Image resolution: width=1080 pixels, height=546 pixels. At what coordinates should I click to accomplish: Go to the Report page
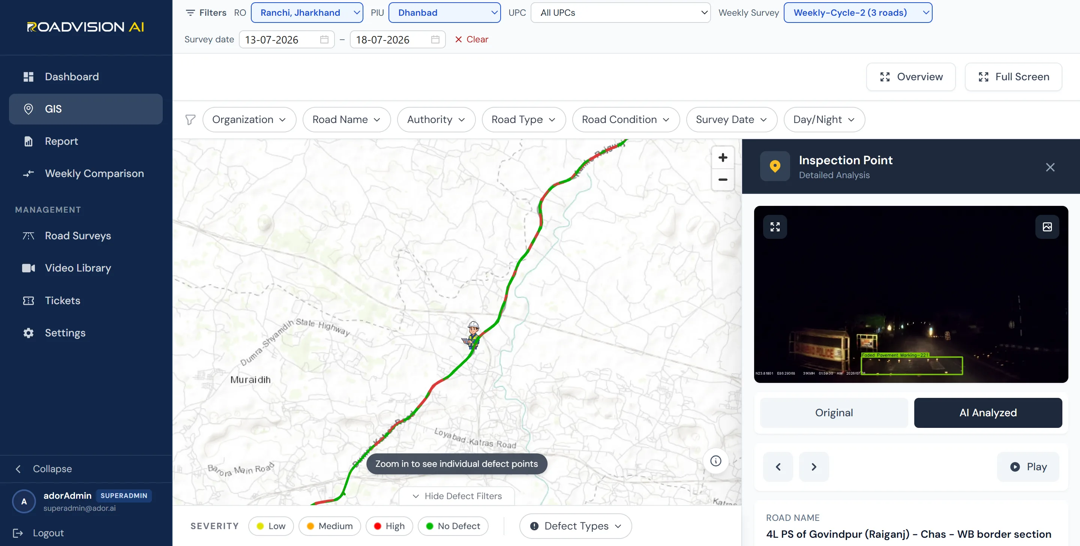tap(85, 141)
